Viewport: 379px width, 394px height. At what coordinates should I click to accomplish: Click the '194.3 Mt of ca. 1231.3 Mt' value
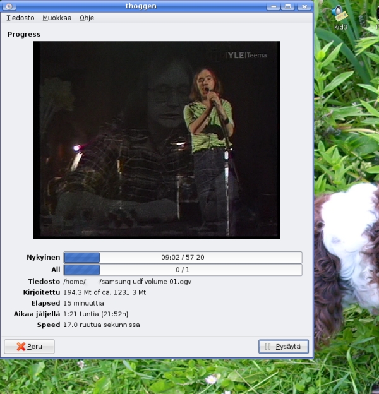point(105,292)
